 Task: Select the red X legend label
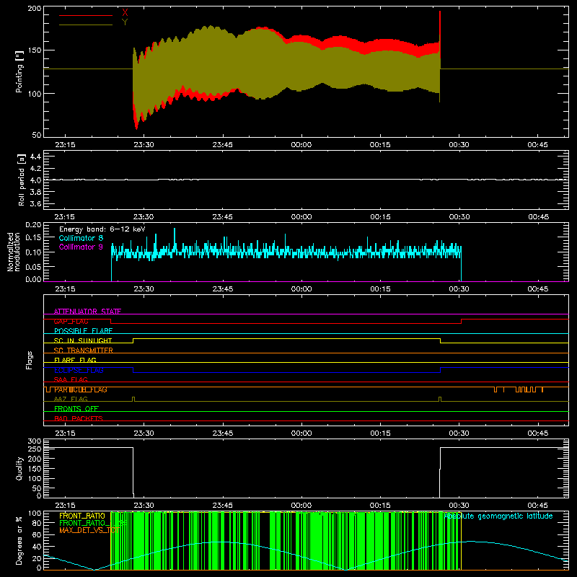click(x=125, y=13)
